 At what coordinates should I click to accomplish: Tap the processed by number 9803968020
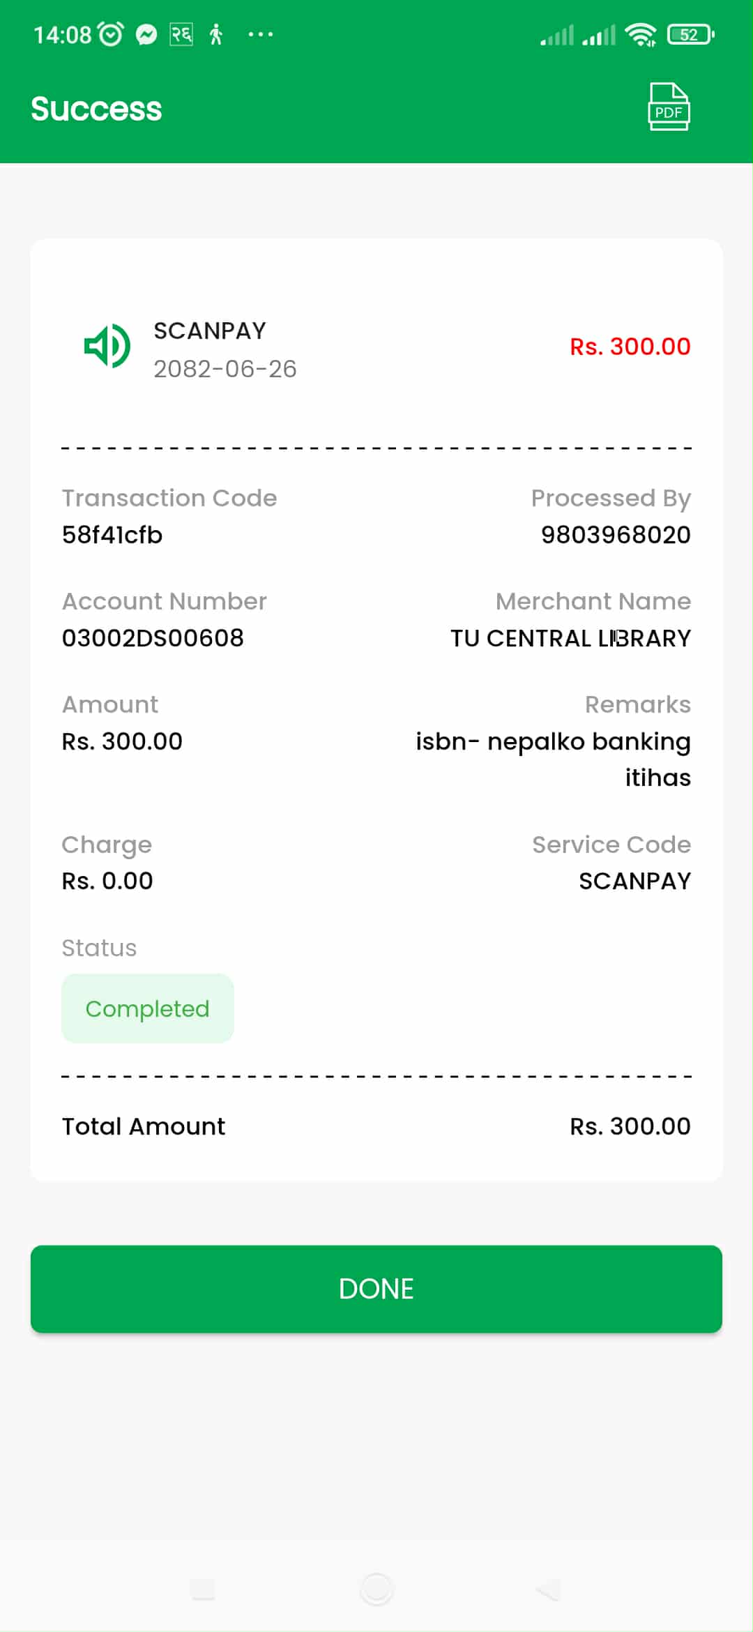coord(616,535)
